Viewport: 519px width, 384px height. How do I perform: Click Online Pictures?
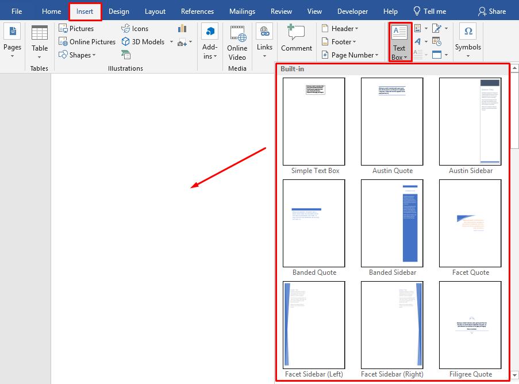pos(87,42)
